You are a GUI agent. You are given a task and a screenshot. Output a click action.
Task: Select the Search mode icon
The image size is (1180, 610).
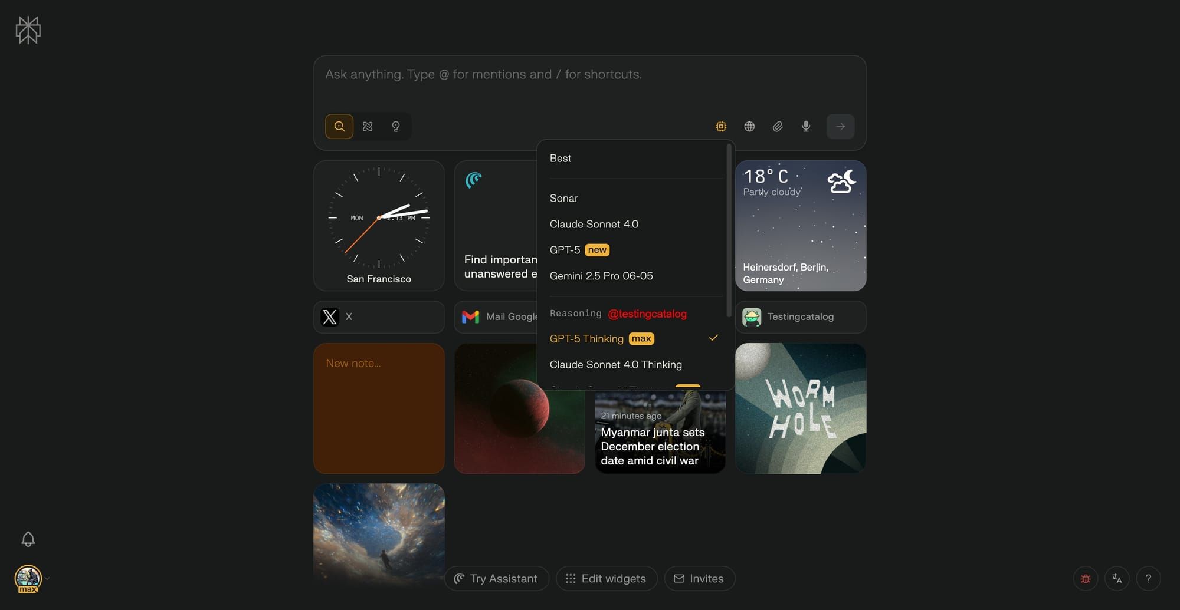[339, 126]
